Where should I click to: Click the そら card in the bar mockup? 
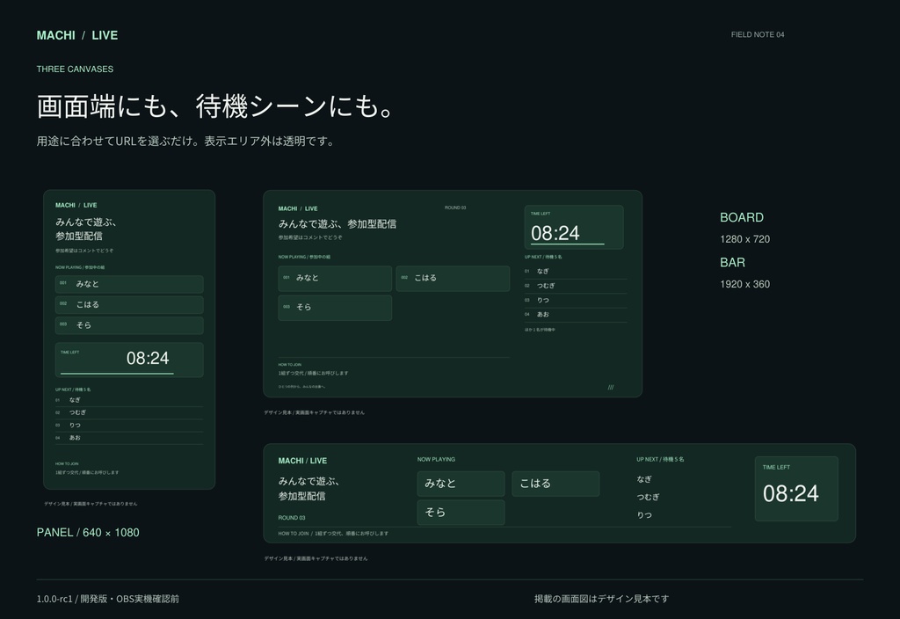coord(461,513)
